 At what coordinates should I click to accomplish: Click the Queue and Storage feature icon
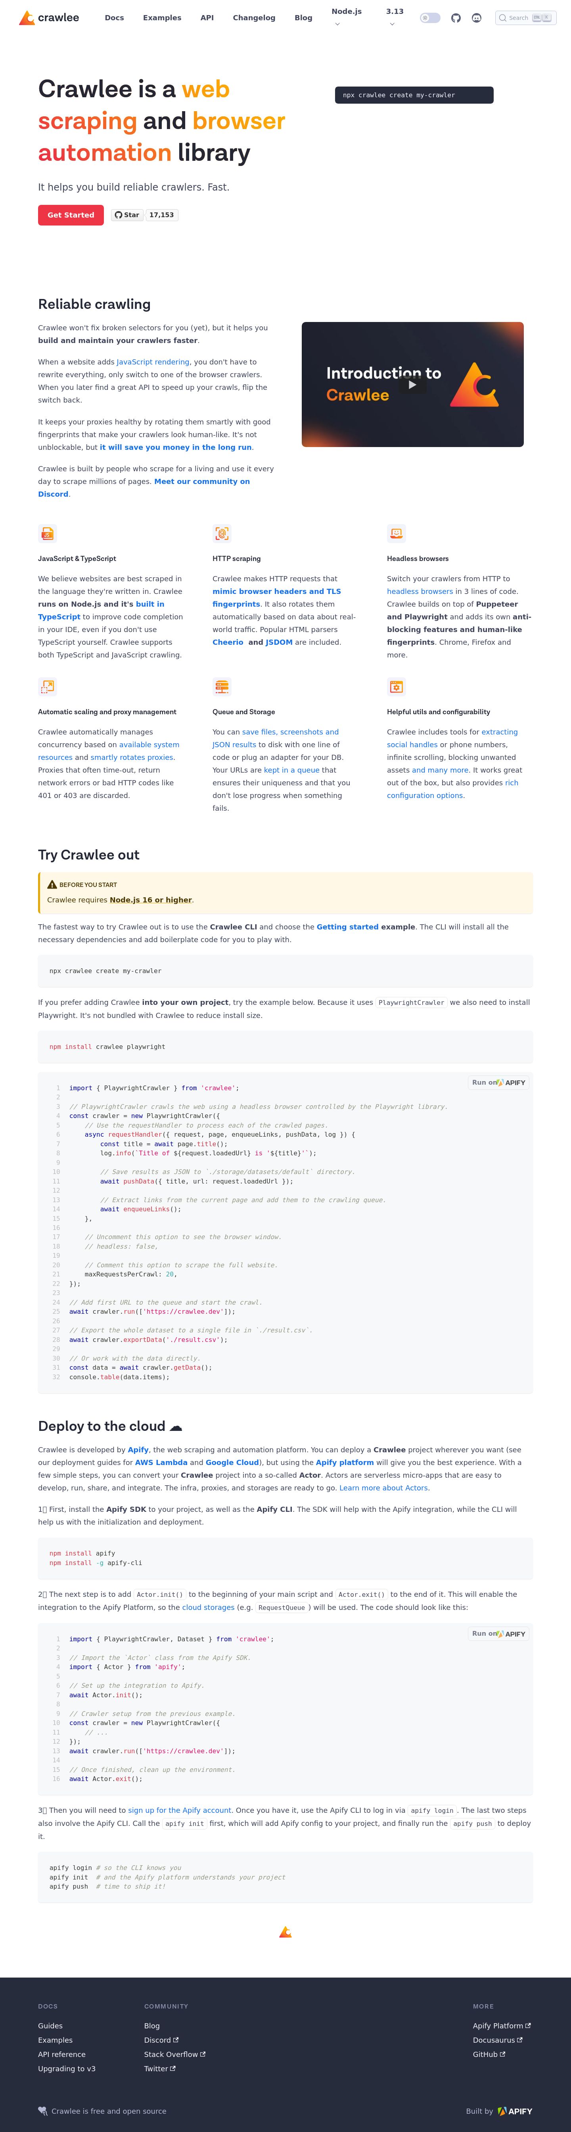pos(221,687)
